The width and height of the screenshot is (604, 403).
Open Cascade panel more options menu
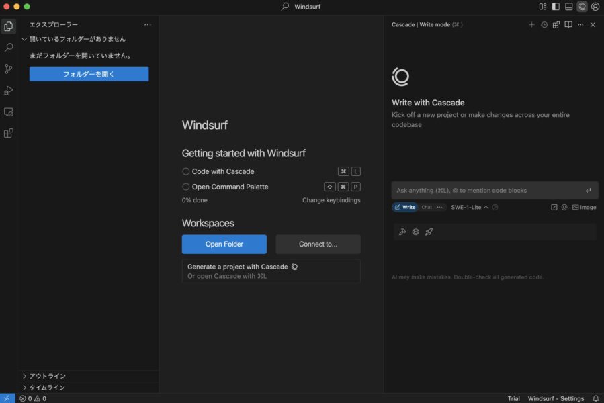tap(580, 25)
